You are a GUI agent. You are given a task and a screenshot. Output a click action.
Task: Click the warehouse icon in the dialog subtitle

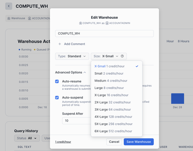tap(81, 23)
